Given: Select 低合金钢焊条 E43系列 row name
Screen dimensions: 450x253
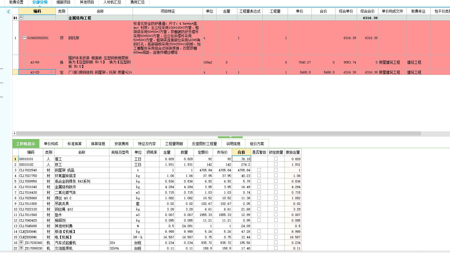Looking at the screenshot, I should tap(82, 181).
